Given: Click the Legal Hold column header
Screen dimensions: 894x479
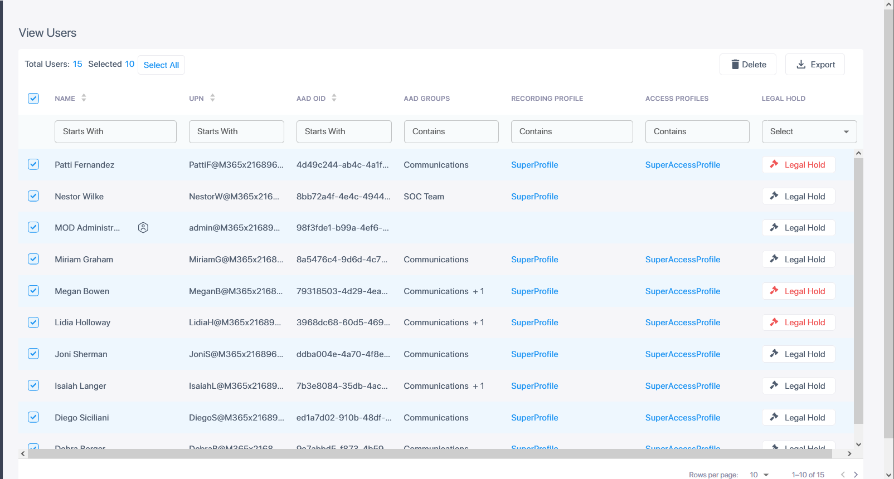Looking at the screenshot, I should point(783,99).
